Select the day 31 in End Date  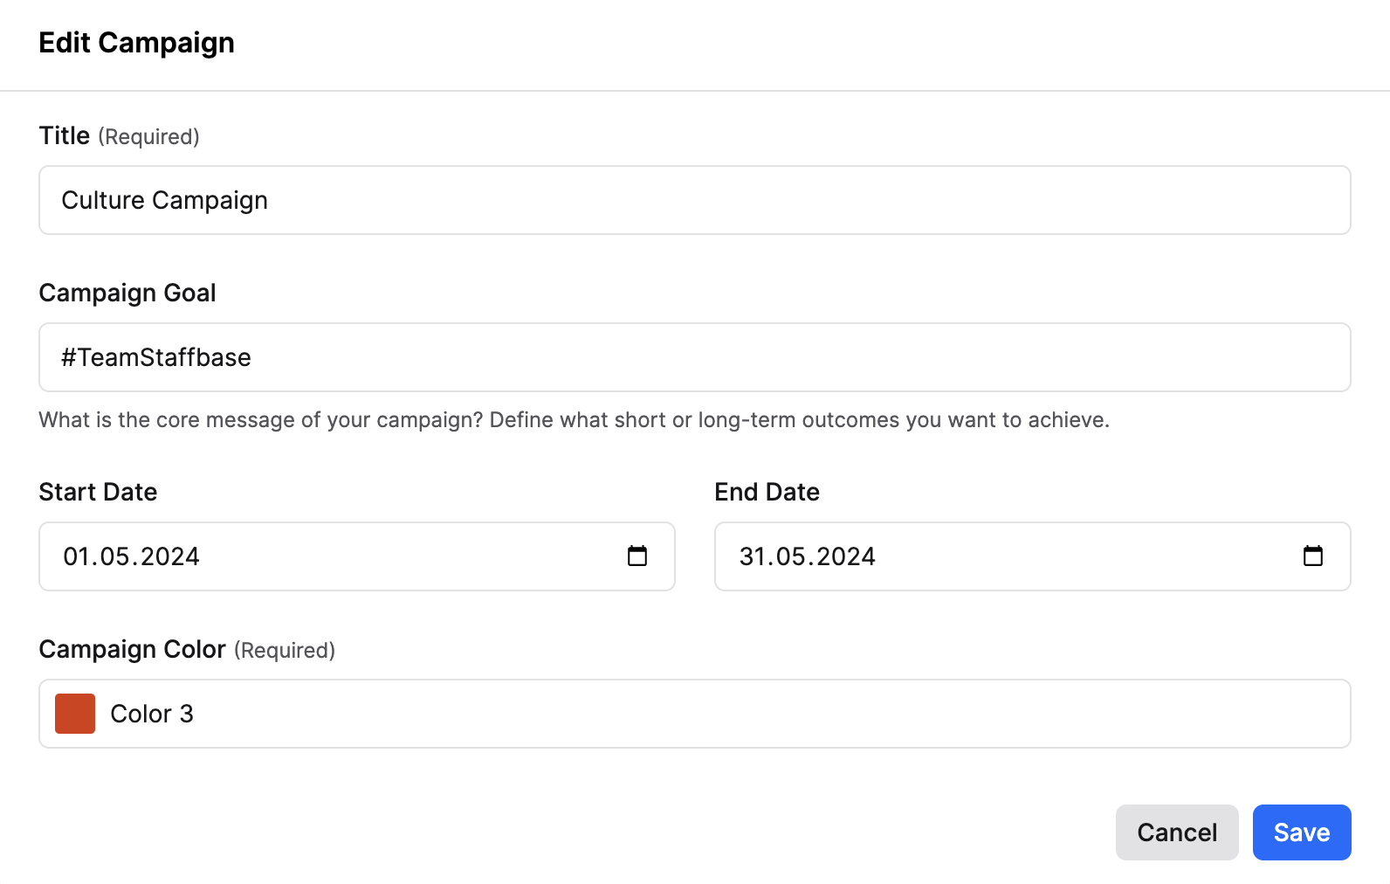[752, 556]
